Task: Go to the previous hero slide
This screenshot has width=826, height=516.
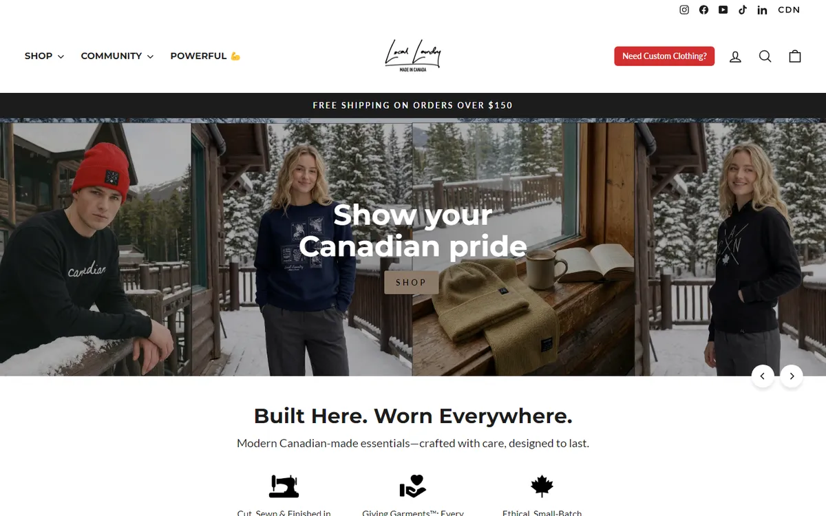Action: [763, 376]
